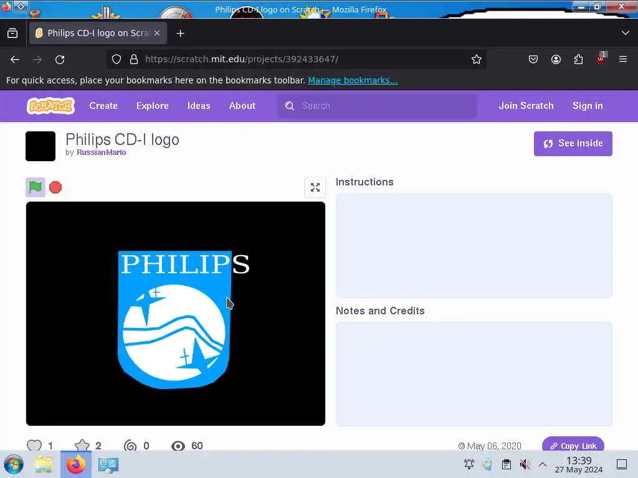
Task: Go forward with browser forward arrow
Action: coord(37,60)
